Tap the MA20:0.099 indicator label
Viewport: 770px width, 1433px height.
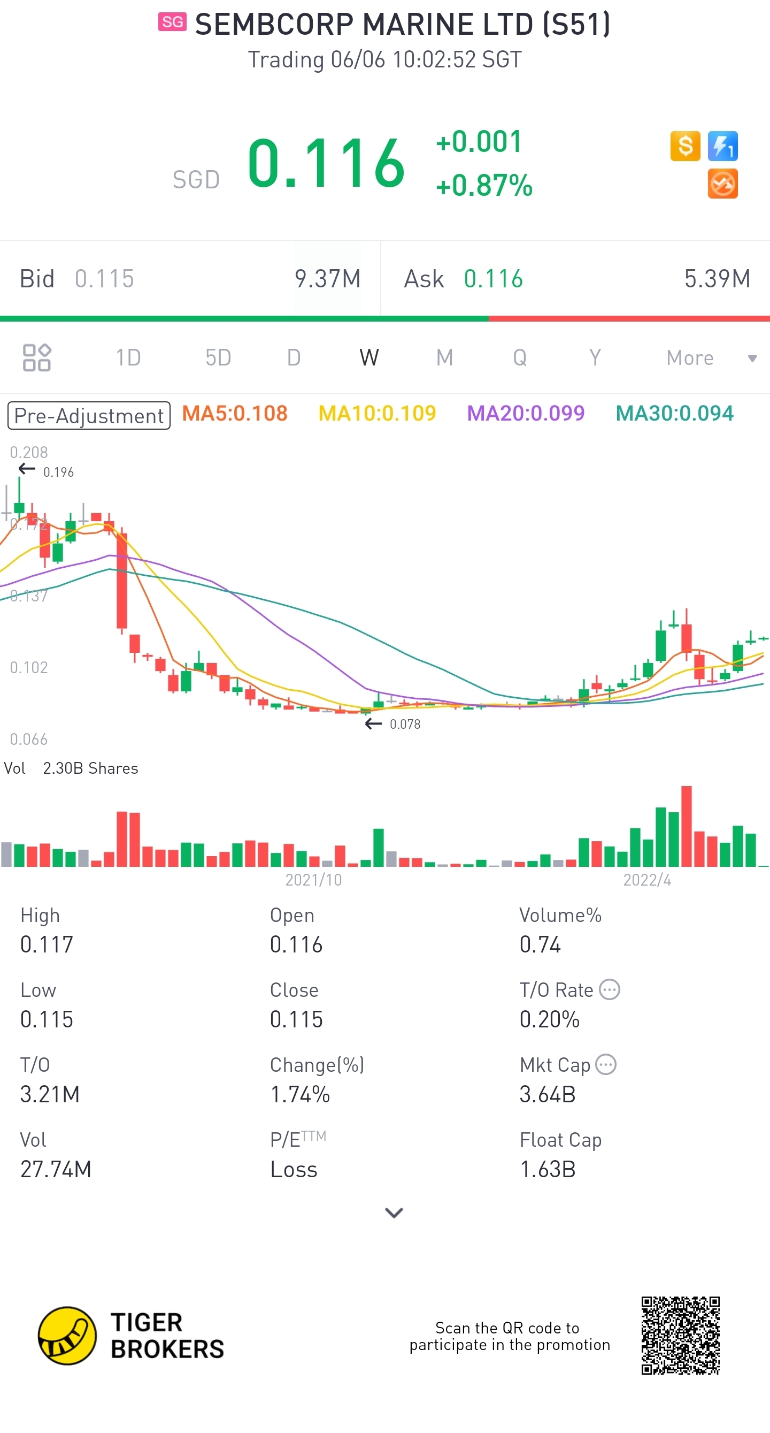coord(526,413)
